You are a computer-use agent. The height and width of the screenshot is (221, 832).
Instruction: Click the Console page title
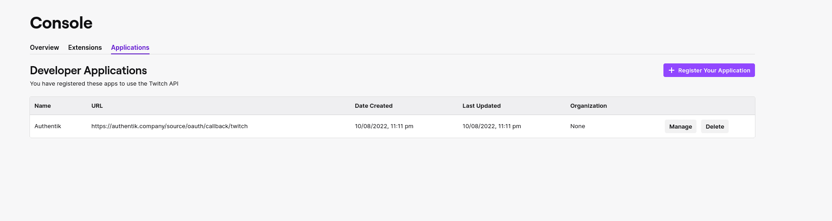pos(61,23)
